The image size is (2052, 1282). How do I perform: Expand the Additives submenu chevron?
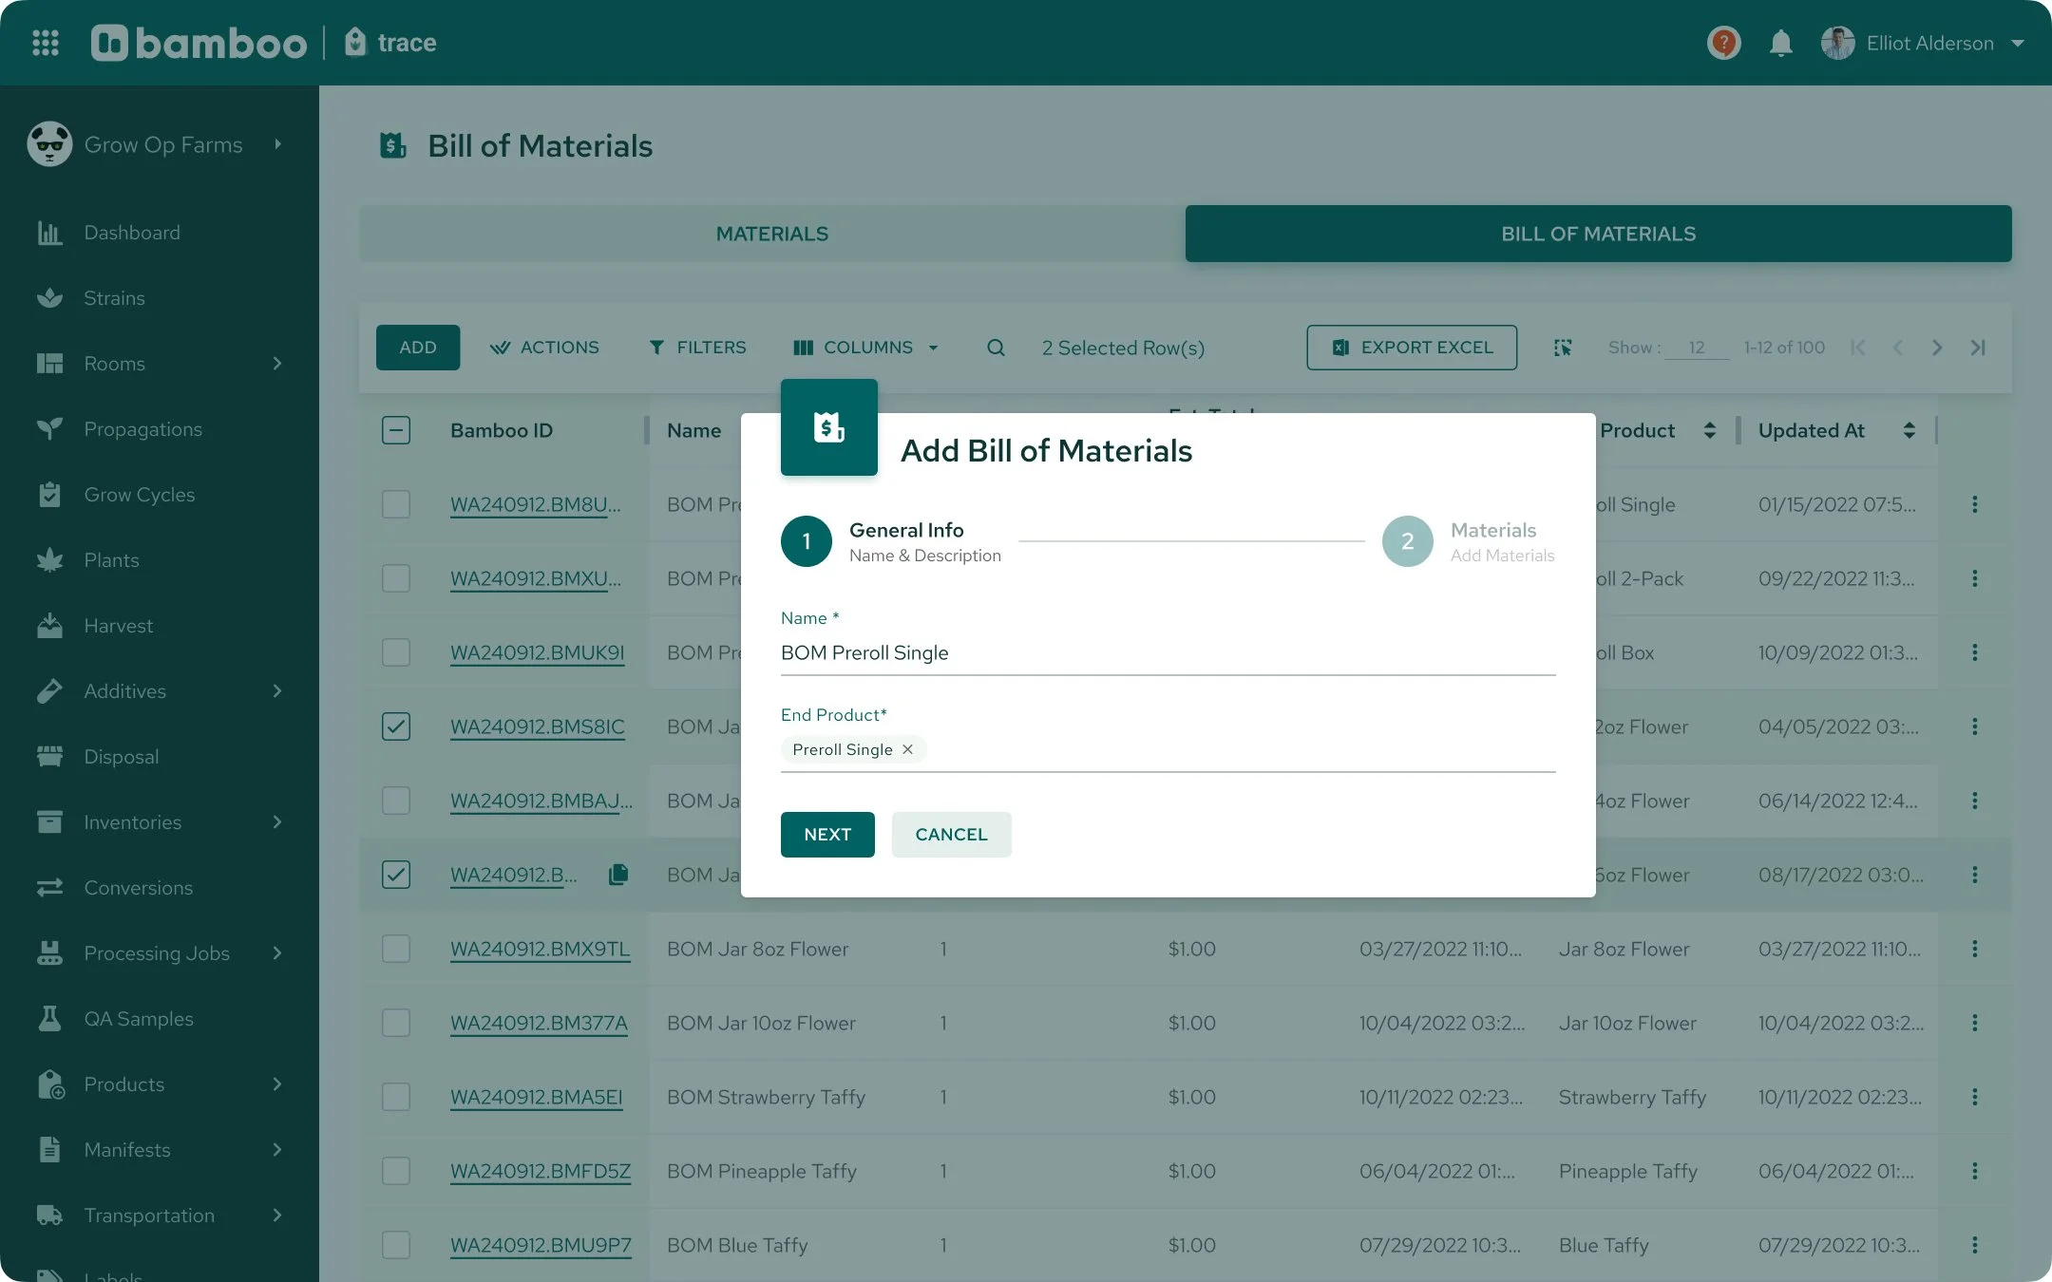pyautogui.click(x=277, y=691)
